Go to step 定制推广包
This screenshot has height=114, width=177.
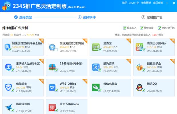coord(152,17)
